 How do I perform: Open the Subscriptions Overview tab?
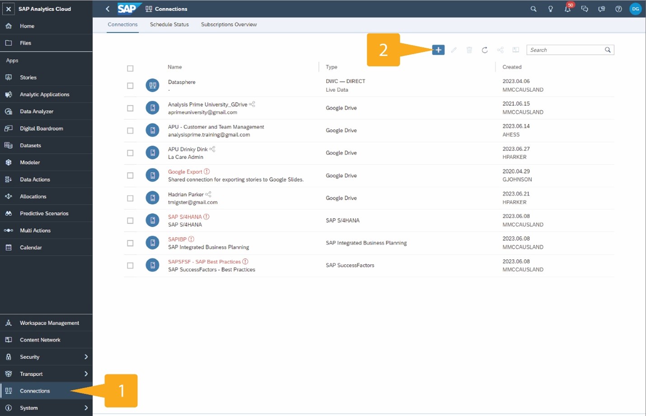point(229,24)
